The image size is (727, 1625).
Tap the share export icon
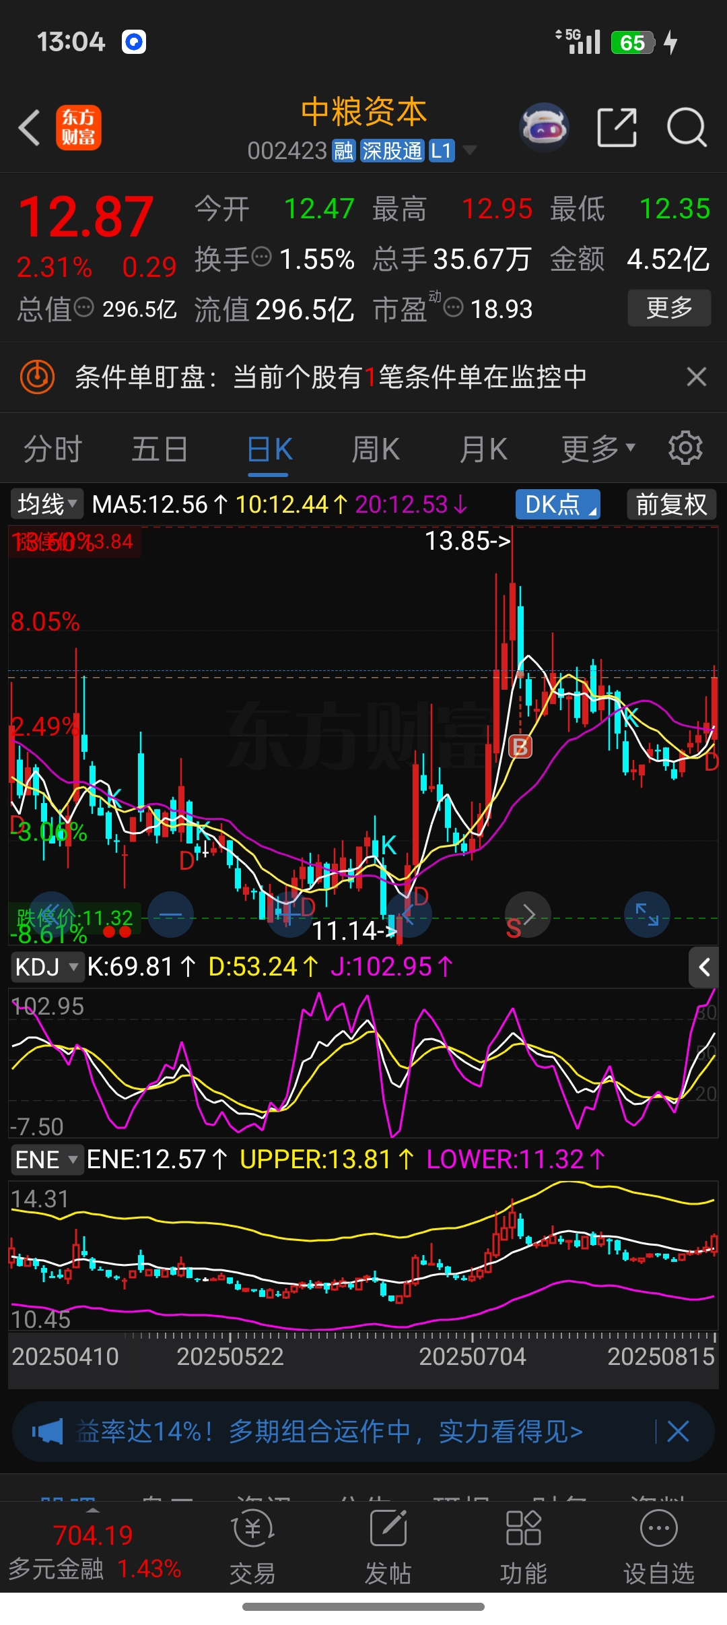click(617, 127)
